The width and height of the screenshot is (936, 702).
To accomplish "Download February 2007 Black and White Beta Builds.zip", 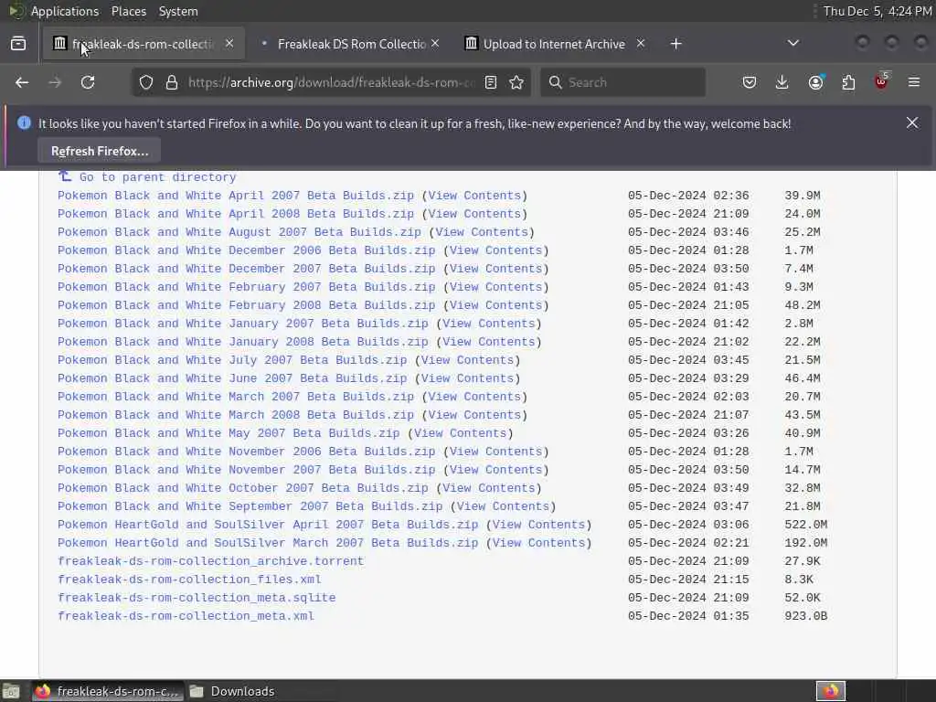I will tap(247, 287).
